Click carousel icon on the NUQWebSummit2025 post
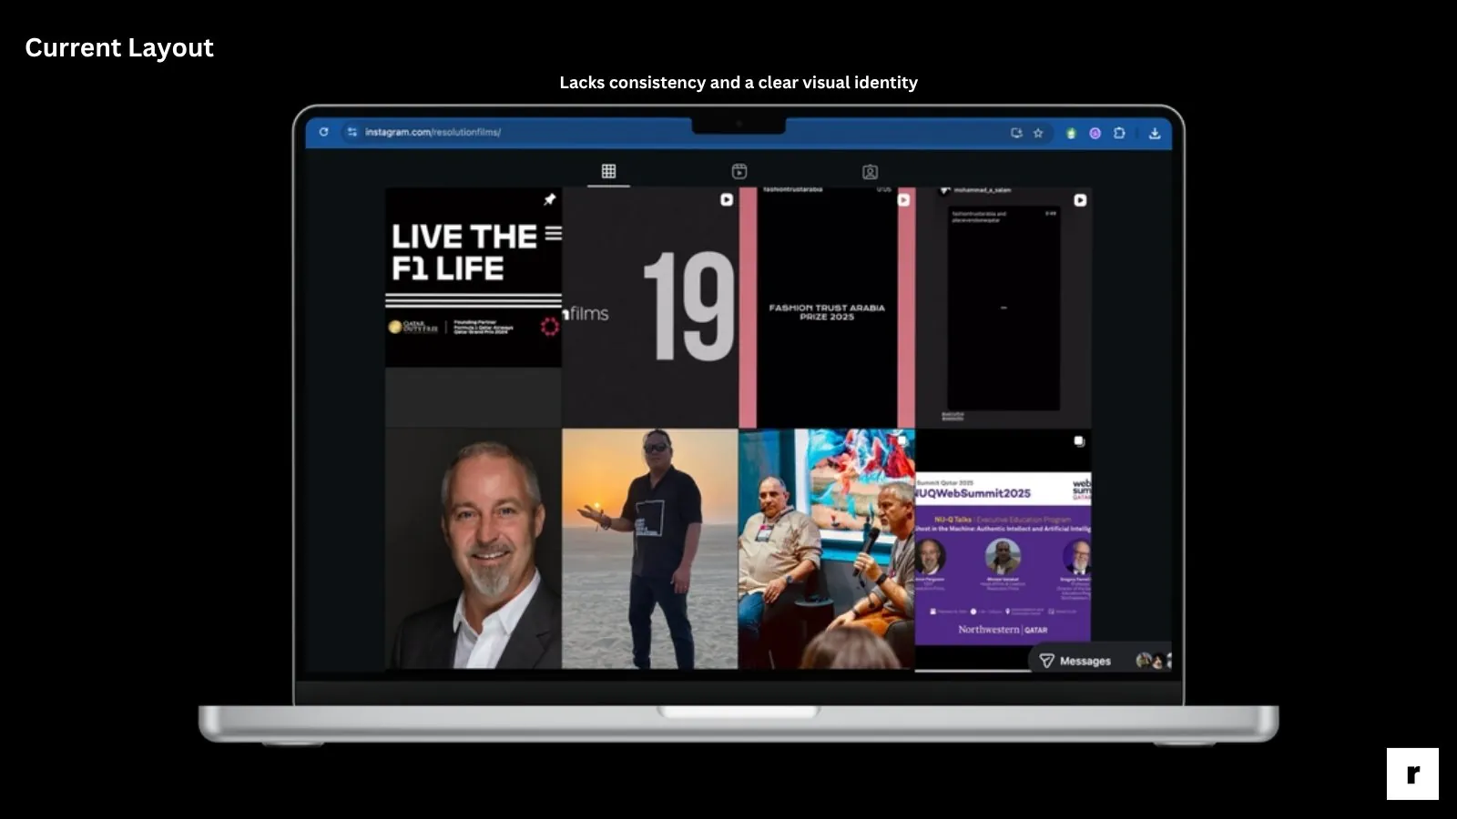Screen dimensions: 1457x819 click(x=1079, y=441)
